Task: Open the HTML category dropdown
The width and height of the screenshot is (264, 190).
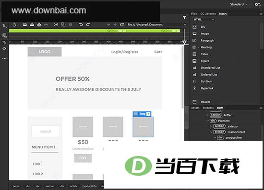Action: tap(204, 20)
